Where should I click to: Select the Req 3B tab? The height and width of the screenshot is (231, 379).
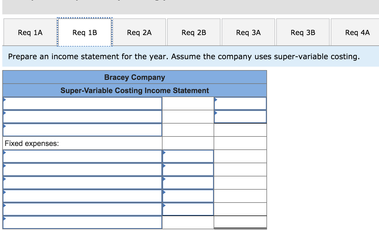pyautogui.click(x=302, y=32)
